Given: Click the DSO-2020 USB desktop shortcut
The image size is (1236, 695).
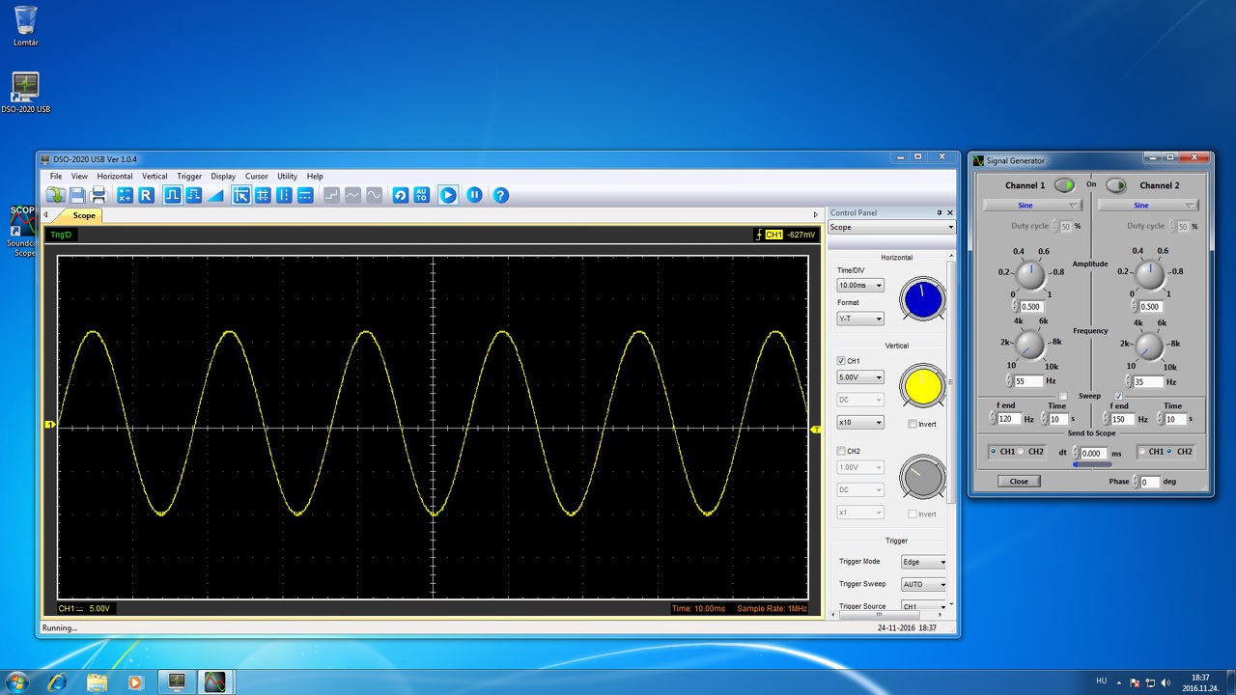Looking at the screenshot, I should point(25,92).
